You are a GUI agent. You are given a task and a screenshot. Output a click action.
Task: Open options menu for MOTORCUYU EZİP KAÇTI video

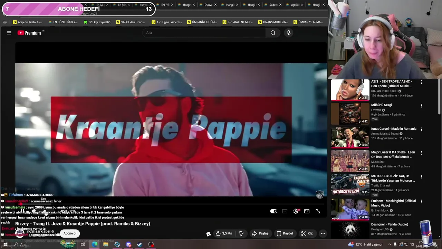coord(421,176)
